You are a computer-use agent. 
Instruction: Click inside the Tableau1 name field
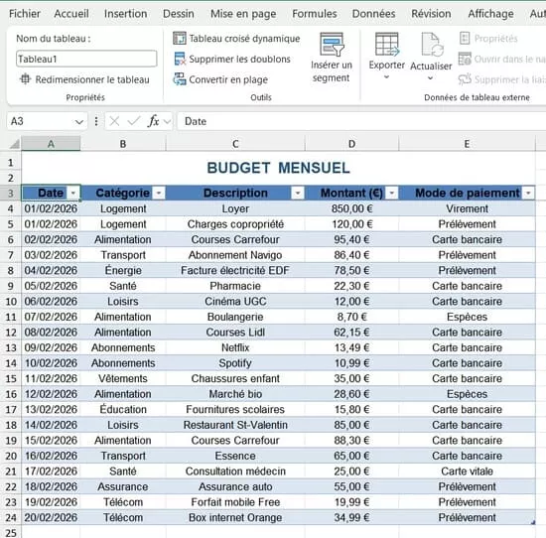pos(86,59)
